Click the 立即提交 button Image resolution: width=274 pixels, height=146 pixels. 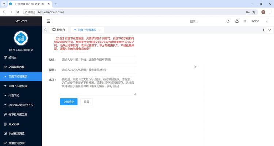point(69,102)
